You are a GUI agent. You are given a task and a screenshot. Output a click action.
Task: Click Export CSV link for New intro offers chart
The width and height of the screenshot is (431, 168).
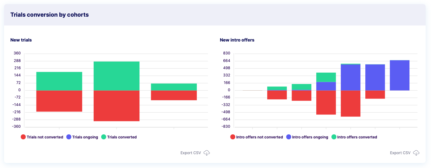click(400, 153)
